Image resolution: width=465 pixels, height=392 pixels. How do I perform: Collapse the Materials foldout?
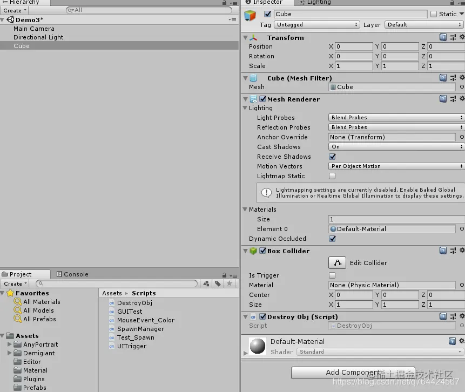(x=245, y=209)
